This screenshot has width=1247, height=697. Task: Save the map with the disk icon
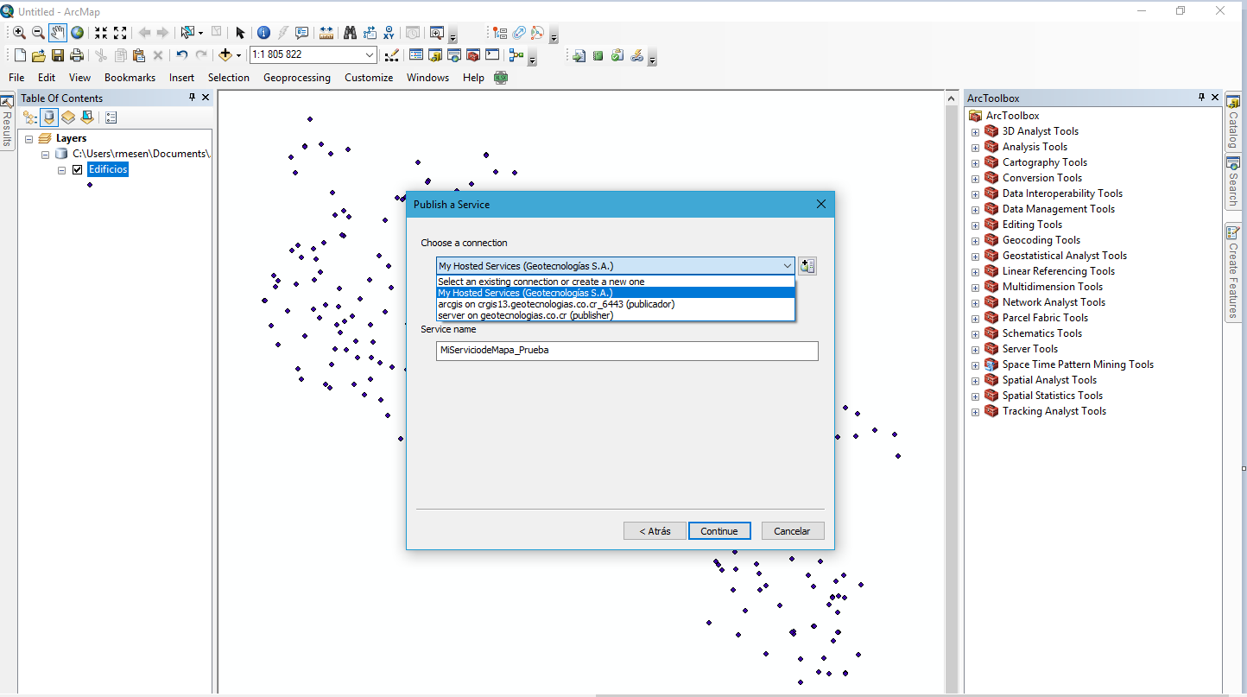pos(58,55)
